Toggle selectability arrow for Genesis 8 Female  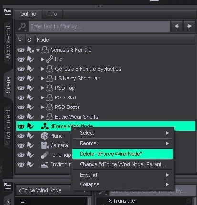[x=31, y=50]
